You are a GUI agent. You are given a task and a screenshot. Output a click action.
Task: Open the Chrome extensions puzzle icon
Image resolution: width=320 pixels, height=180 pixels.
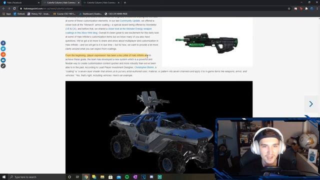306,8
